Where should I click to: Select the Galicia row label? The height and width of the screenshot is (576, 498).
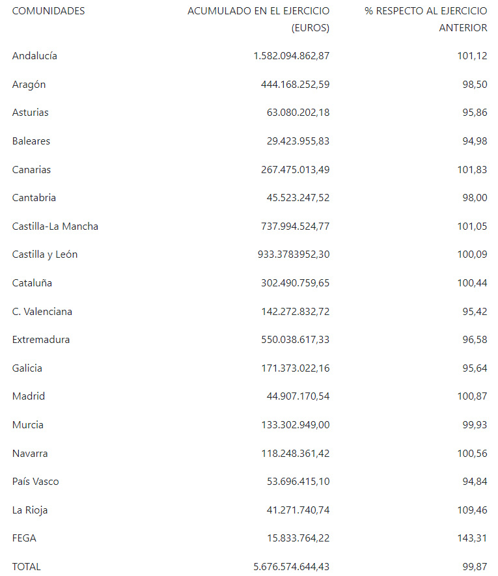(x=27, y=368)
